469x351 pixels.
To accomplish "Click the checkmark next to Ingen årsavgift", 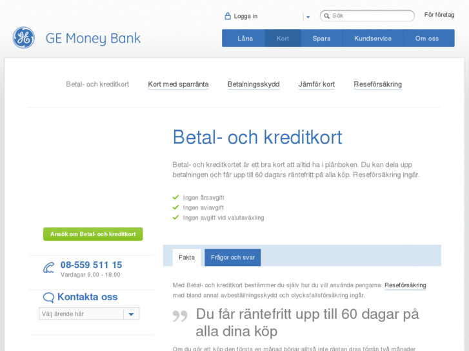I will click(x=175, y=197).
